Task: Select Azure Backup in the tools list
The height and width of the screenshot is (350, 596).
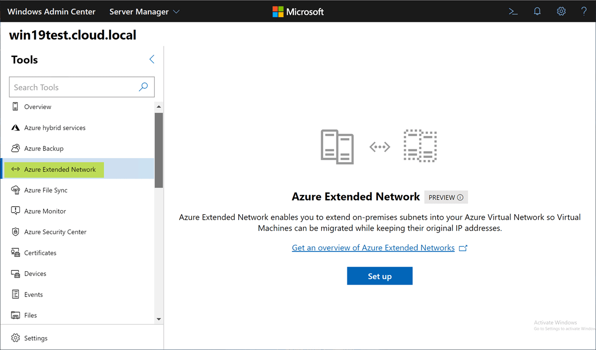Action: pos(44,149)
